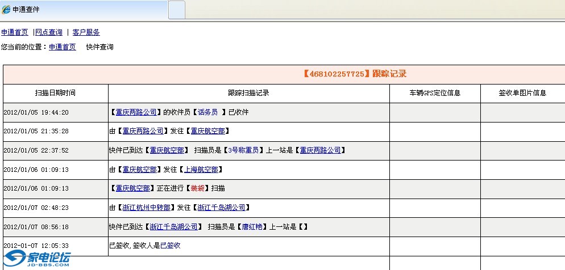Switch to the 申通查件 browser tab

pos(85,10)
